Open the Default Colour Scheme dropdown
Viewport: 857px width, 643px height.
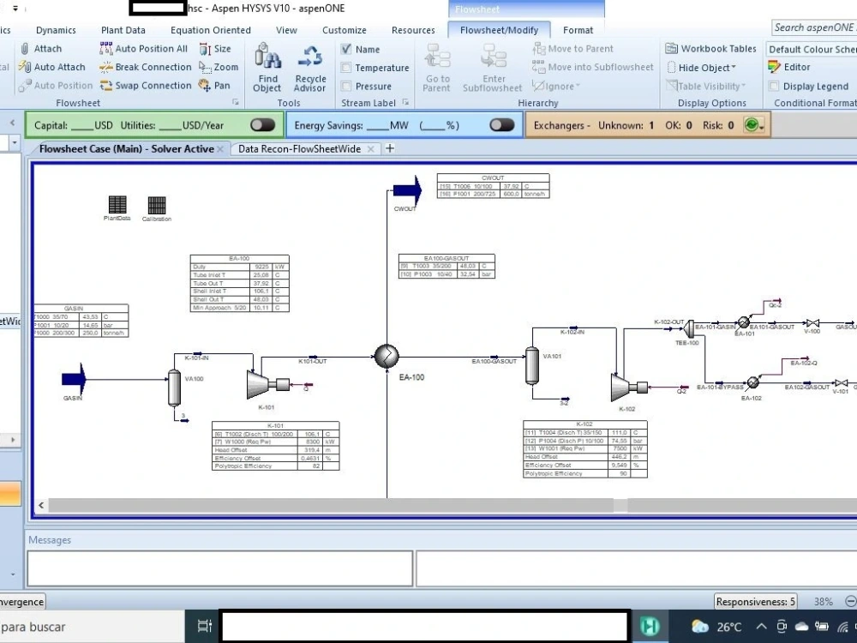[809, 49]
